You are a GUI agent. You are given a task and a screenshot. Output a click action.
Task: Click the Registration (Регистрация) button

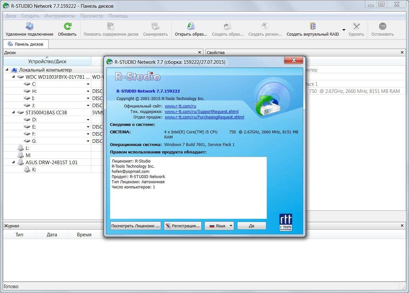(x=182, y=226)
